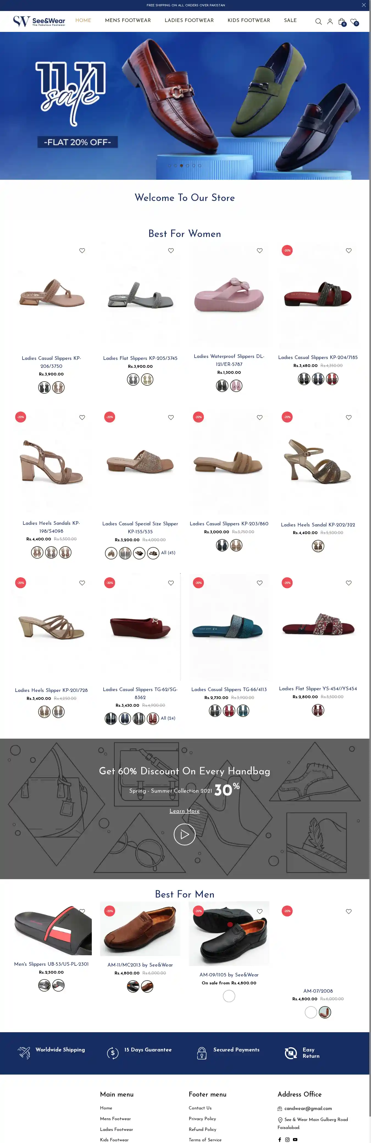Open the YouTube icon in footer

coord(295,1139)
